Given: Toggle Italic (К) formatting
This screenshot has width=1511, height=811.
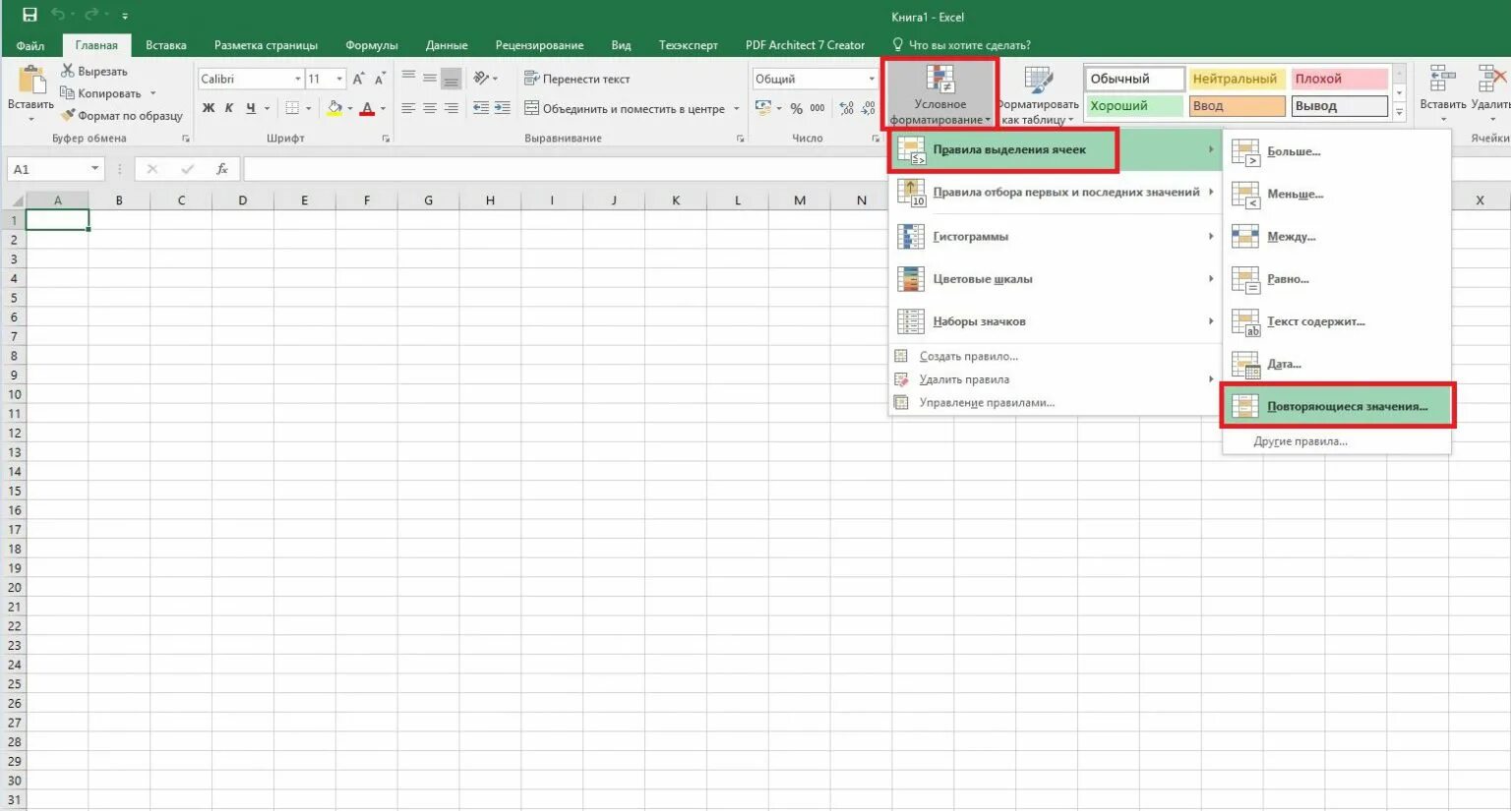Looking at the screenshot, I should 229,108.
